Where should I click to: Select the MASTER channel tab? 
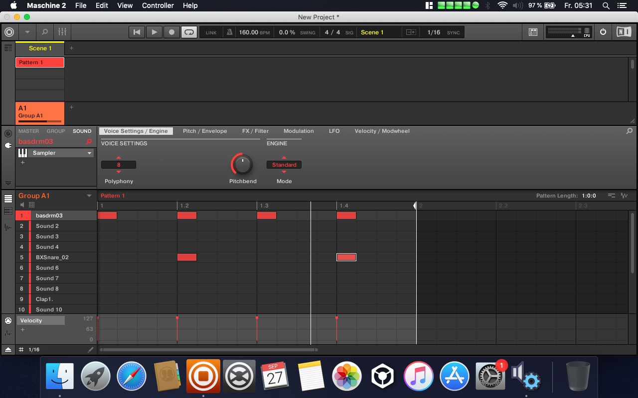click(x=28, y=131)
